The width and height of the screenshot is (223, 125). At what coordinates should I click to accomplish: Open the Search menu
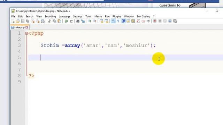[x=29, y=16]
